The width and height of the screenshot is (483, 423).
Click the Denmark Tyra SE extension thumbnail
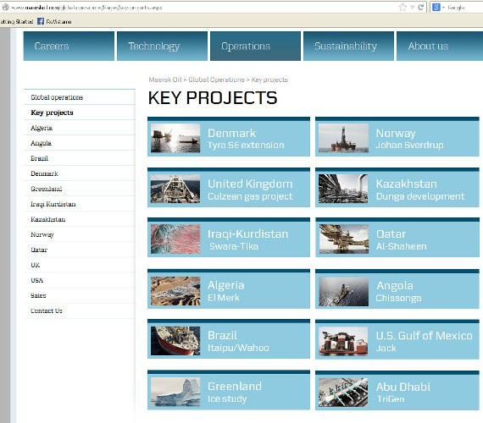[175, 138]
